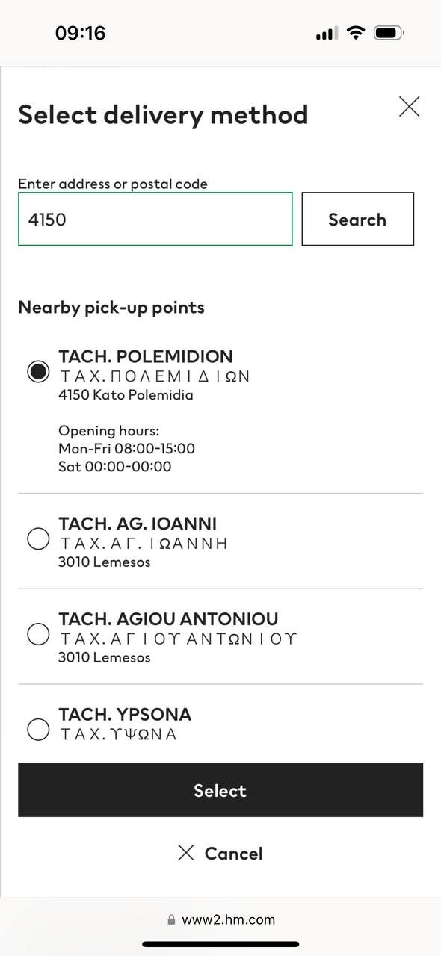The height and width of the screenshot is (956, 441).
Task: Tap the padlock icon beside www2.hm.com
Action: click(171, 920)
